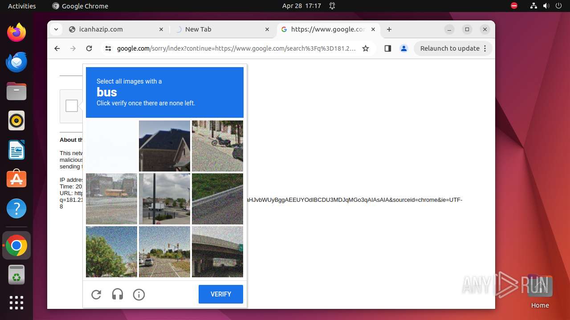Open the site information icon in address bar

[108, 48]
